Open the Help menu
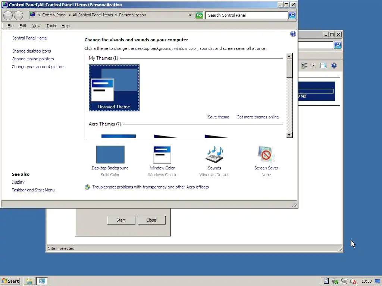Screen dimensions: 382x286 (65, 26)
